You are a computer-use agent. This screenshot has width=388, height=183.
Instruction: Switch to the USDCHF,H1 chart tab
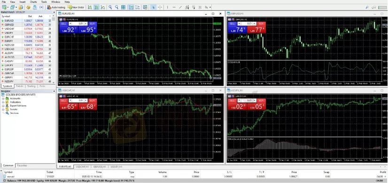82,167
